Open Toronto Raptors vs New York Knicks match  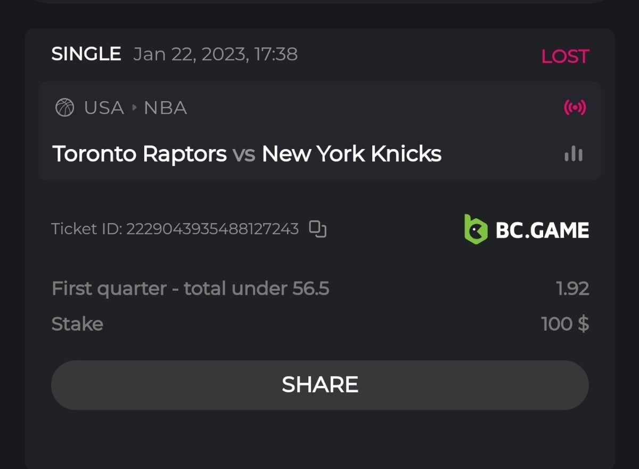[247, 154]
